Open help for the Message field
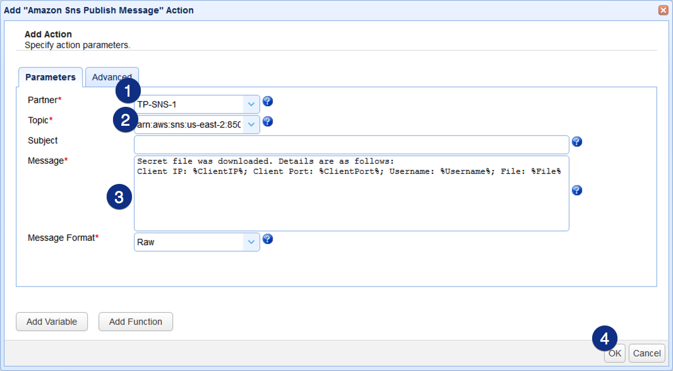Viewport: 673px width, 371px height. click(577, 190)
